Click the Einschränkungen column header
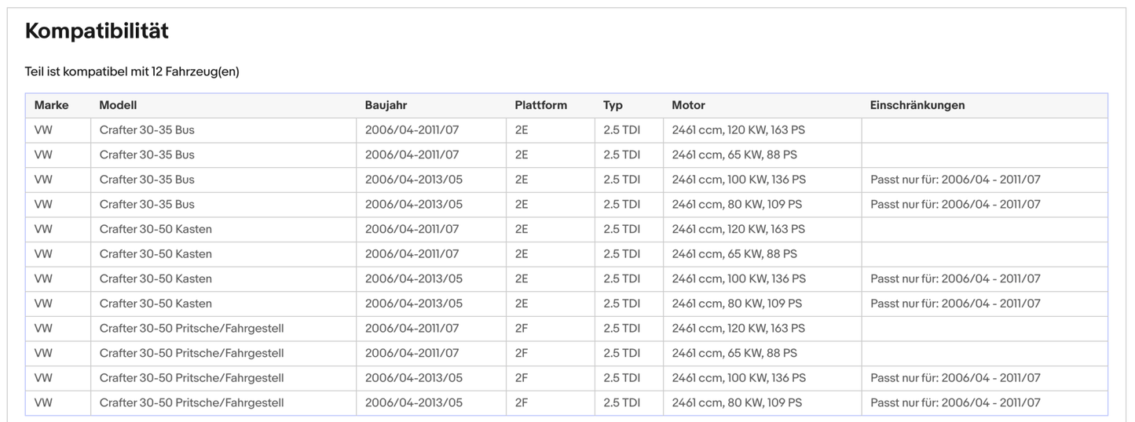1135x422 pixels. pyautogui.click(x=917, y=105)
